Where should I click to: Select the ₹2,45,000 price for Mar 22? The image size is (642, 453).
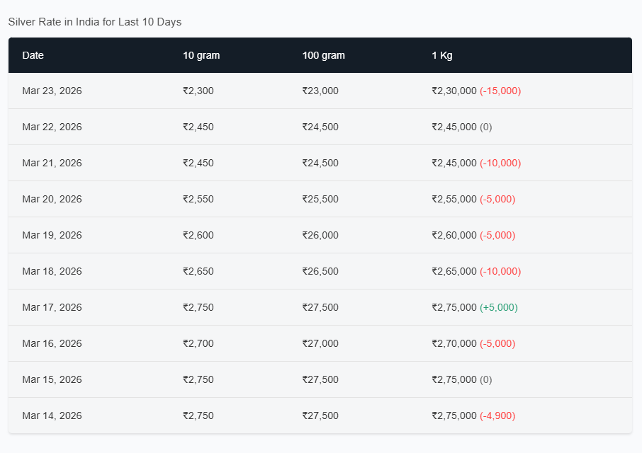454,127
